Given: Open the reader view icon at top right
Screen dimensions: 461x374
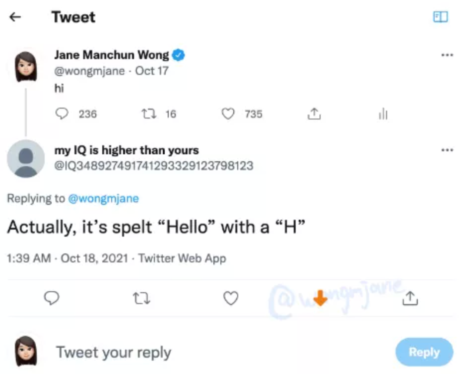Looking at the screenshot, I should pyautogui.click(x=440, y=17).
